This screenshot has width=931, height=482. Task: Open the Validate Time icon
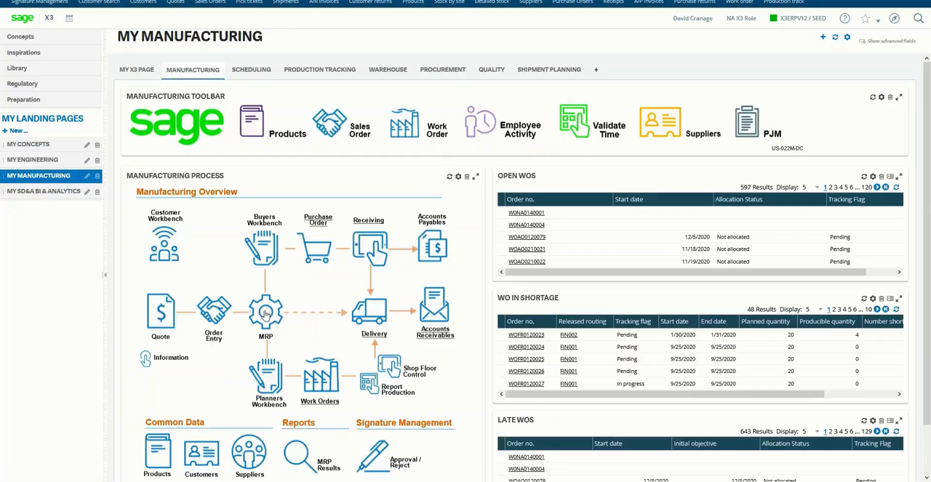[x=574, y=121]
